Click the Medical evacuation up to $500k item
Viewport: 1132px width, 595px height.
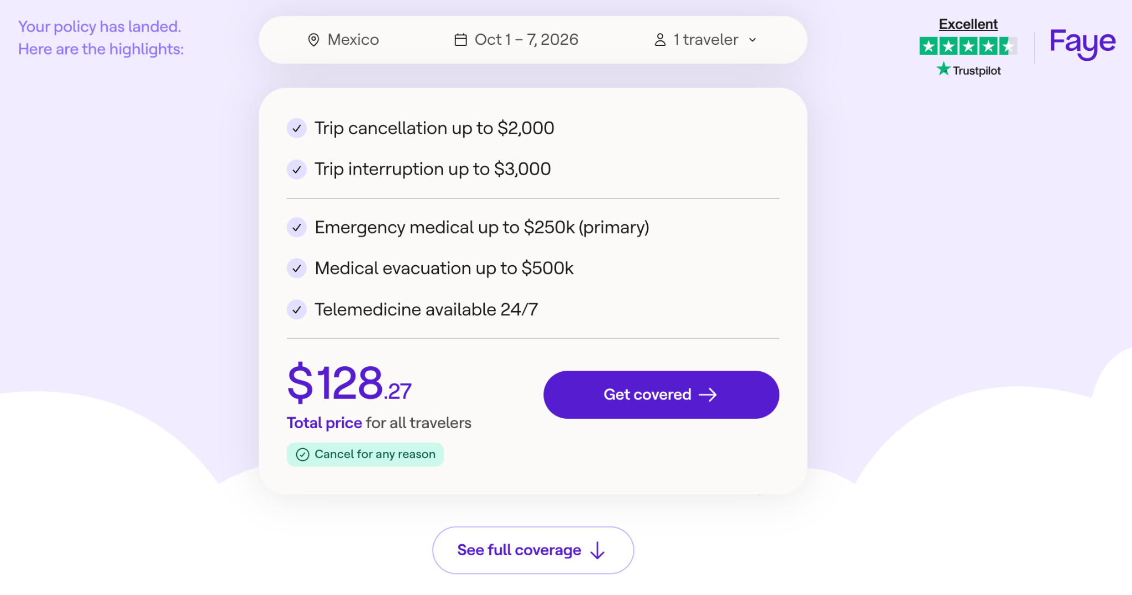click(x=430, y=268)
